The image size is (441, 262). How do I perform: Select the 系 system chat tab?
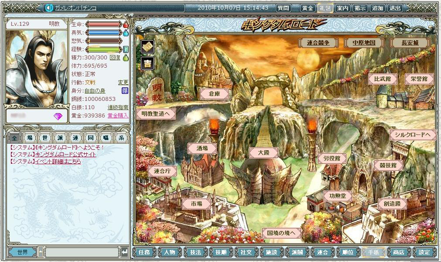121,138
